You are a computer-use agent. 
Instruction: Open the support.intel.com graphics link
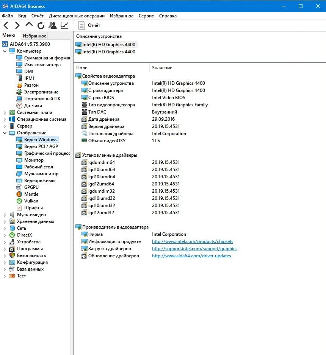pyautogui.click(x=194, y=249)
